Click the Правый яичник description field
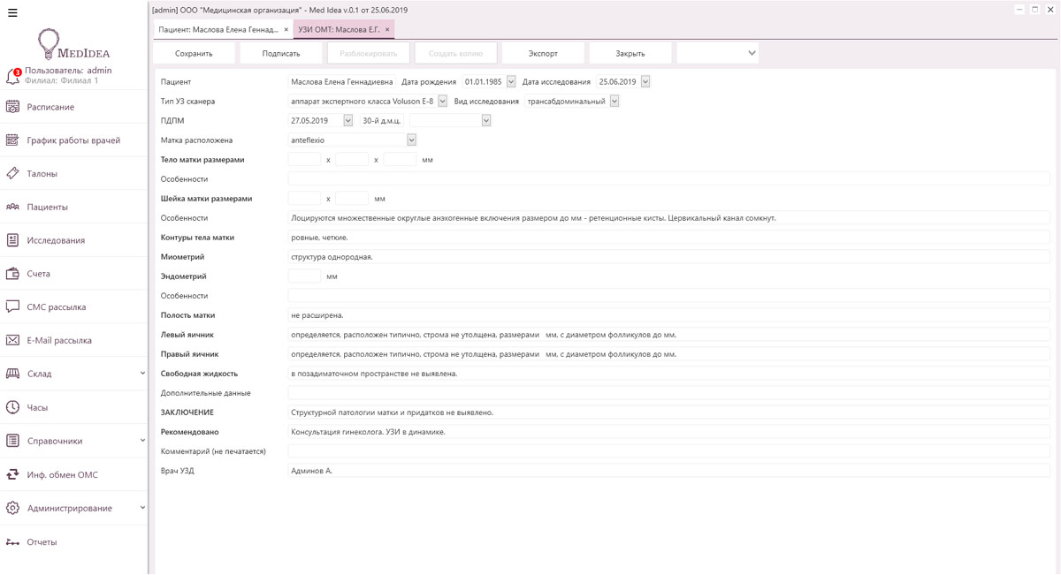This screenshot has width=1061, height=575. tap(669, 354)
